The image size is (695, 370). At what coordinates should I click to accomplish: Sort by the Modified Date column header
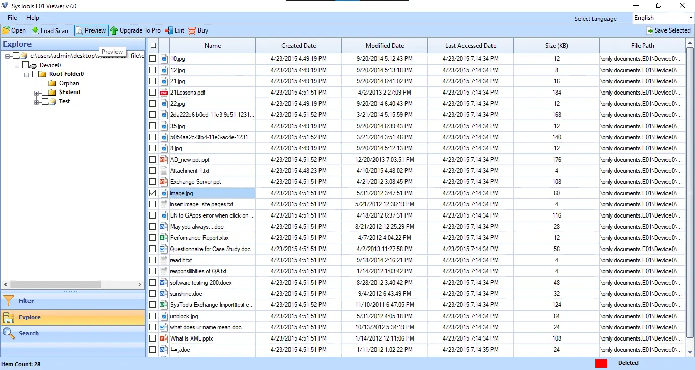[385, 46]
